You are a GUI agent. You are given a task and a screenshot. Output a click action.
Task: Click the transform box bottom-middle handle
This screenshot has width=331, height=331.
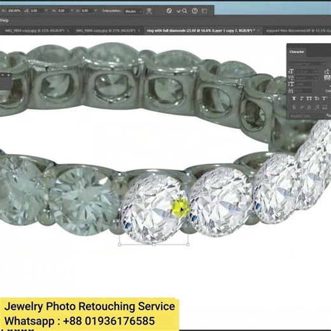pyautogui.click(x=153, y=244)
